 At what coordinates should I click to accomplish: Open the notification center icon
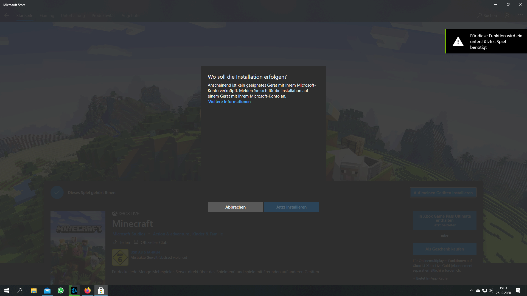518,291
